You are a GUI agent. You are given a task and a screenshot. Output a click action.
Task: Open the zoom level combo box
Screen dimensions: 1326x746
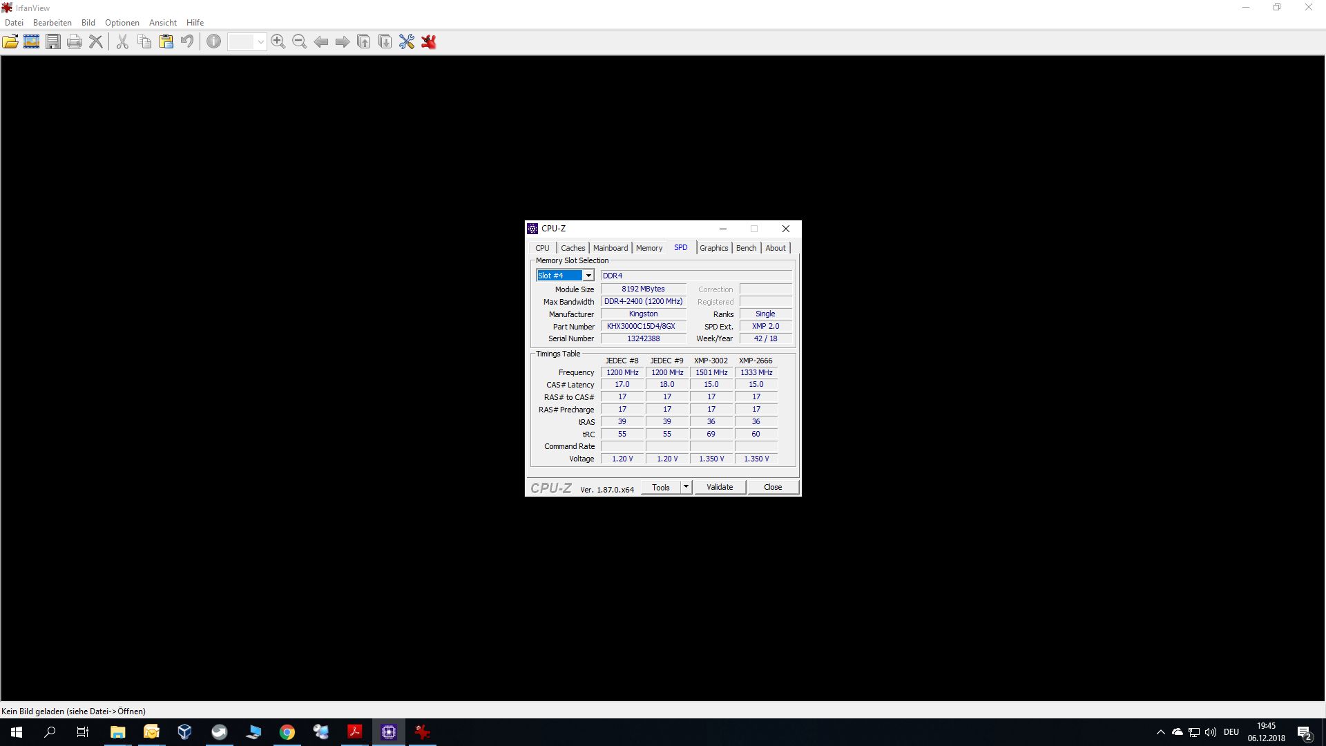coord(260,42)
